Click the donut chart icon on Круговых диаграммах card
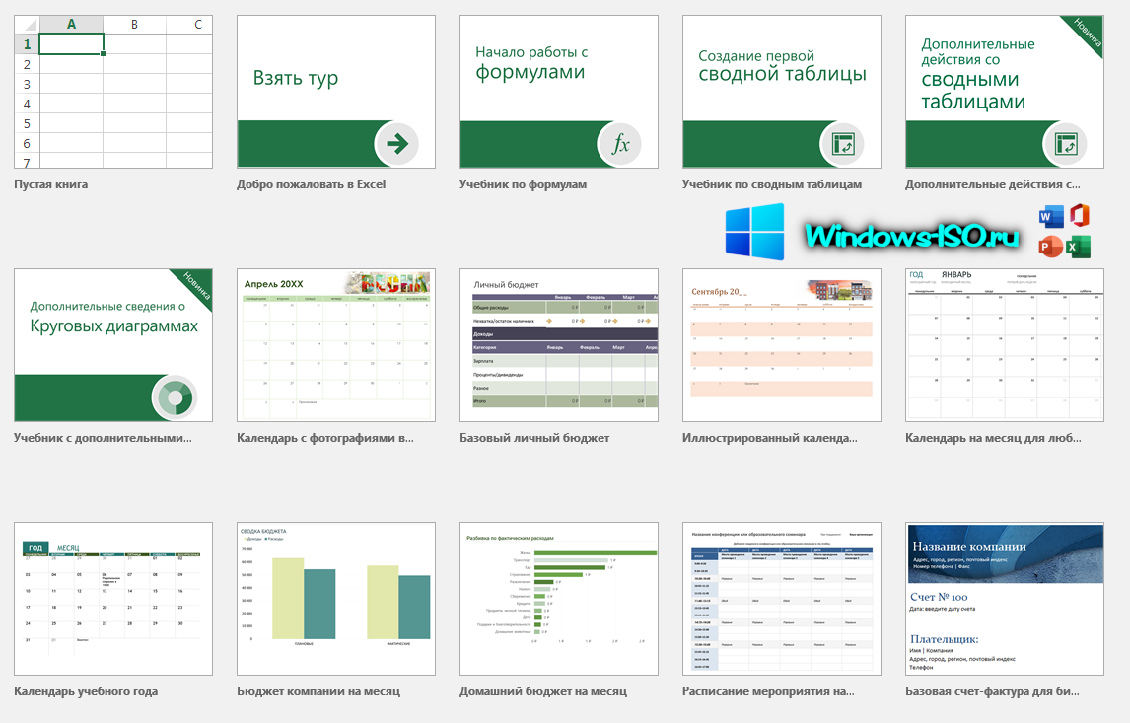 [x=175, y=398]
